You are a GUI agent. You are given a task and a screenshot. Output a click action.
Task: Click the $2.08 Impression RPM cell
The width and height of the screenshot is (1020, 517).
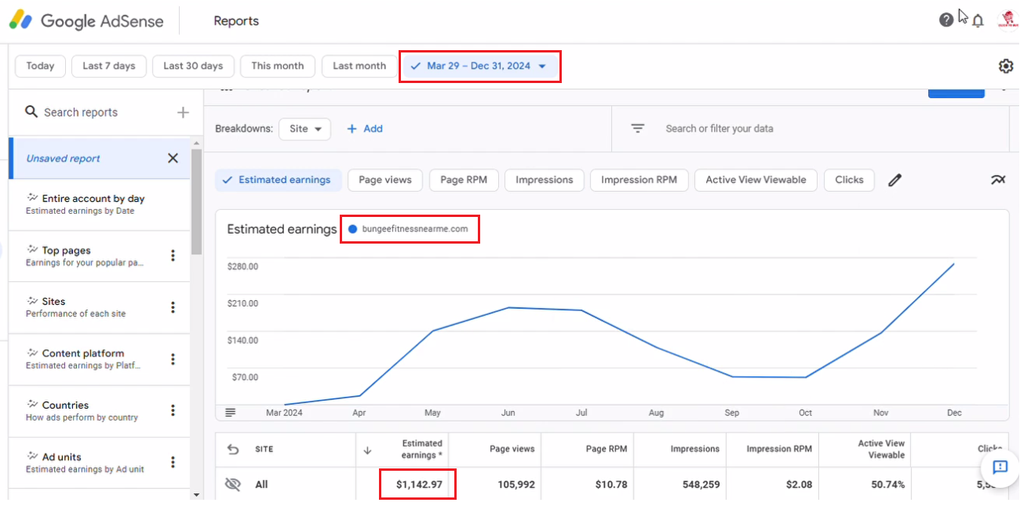tap(800, 485)
